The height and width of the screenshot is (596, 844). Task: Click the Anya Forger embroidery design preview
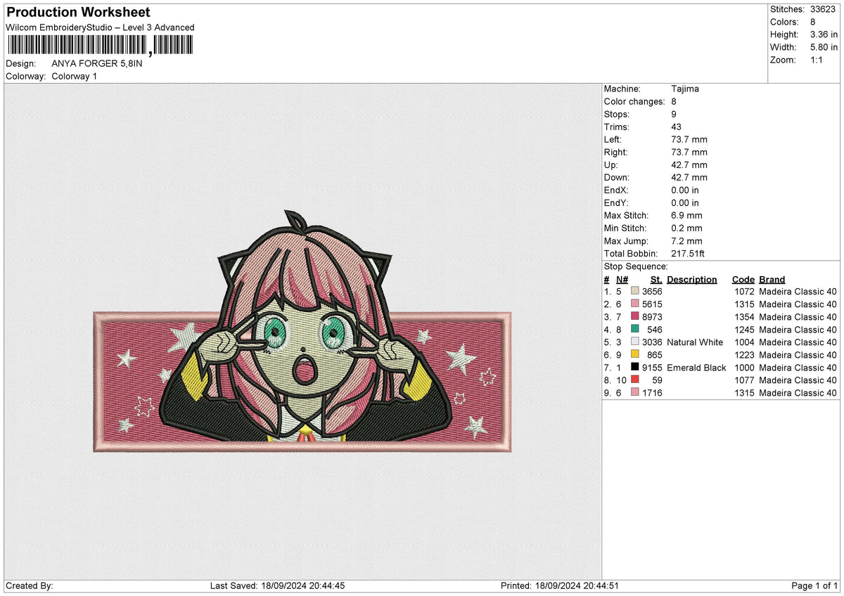(302, 330)
